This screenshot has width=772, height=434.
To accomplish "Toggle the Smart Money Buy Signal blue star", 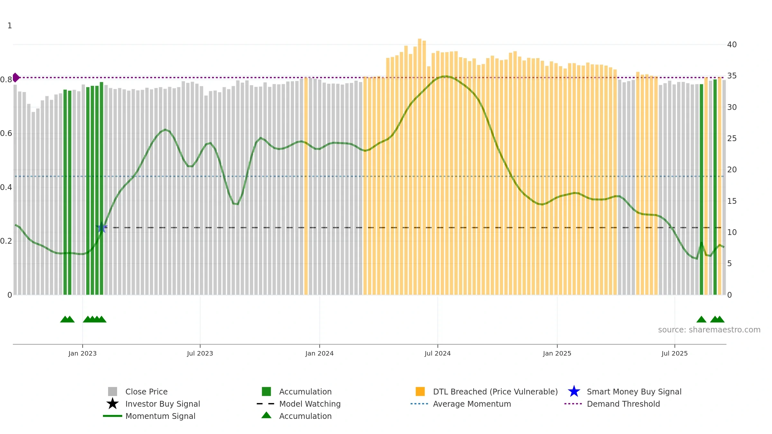I will [x=574, y=392].
